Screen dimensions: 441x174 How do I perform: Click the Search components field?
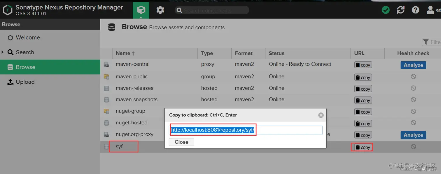tap(212, 10)
